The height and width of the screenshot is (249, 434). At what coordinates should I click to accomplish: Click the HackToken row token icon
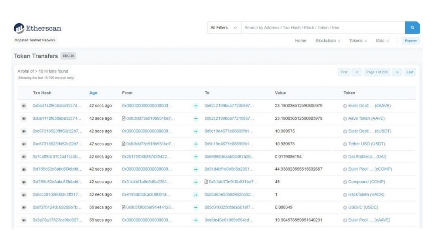tap(345, 195)
